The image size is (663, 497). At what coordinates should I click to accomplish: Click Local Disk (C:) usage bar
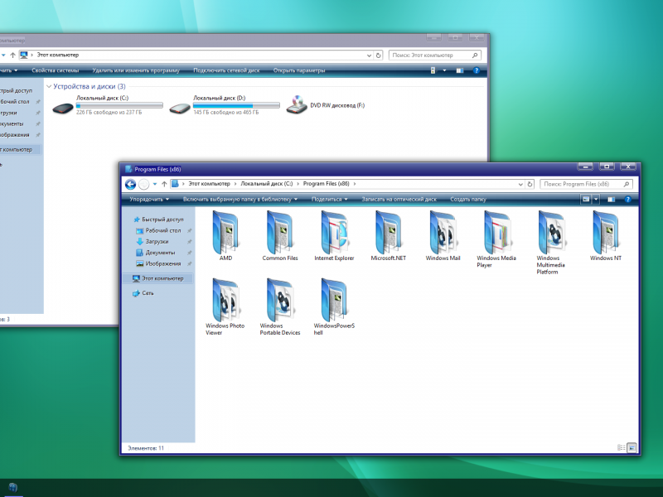pos(119,105)
